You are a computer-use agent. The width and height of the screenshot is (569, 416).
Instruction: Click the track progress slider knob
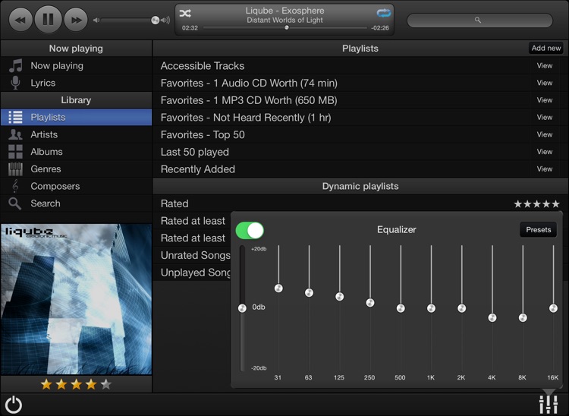pos(287,27)
